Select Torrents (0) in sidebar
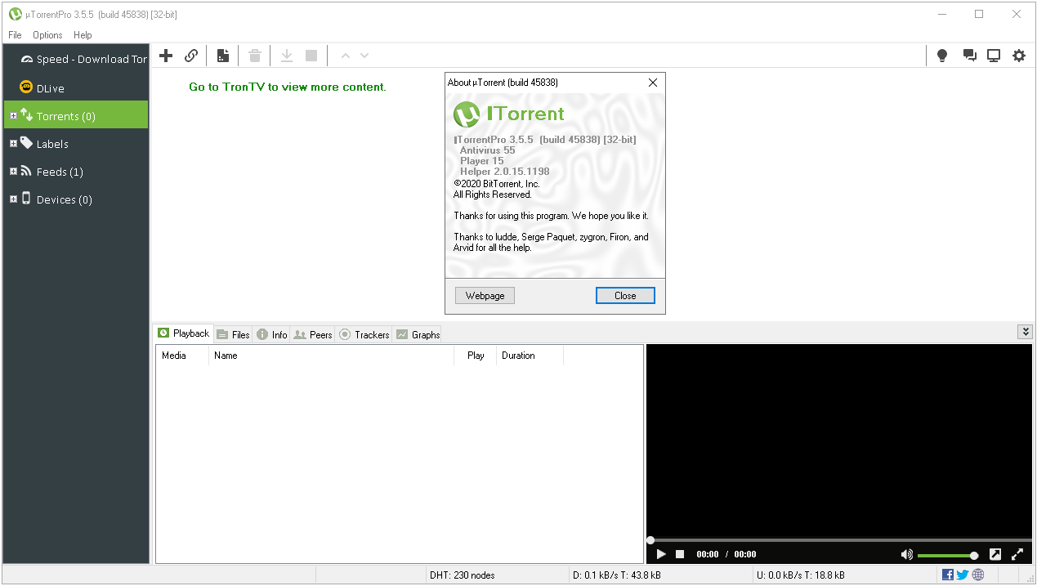Screen dimensions: 1037x586 pyautogui.click(x=76, y=115)
